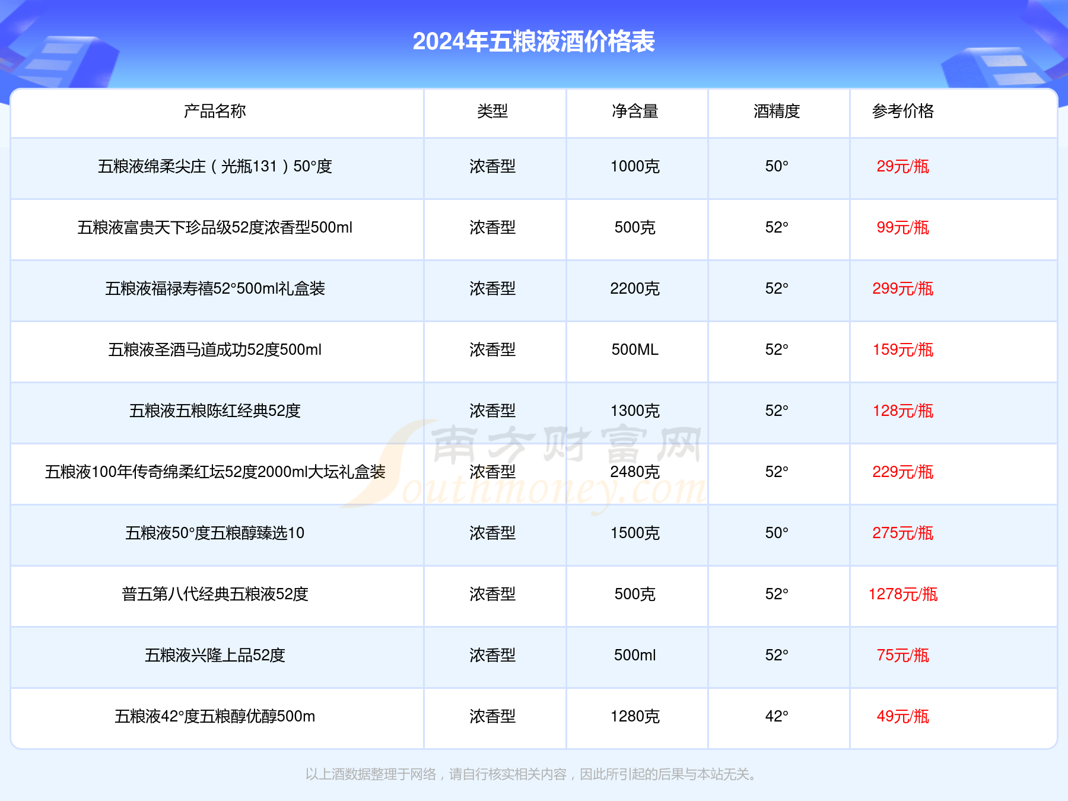Click the 类型 column header
This screenshot has width=1068, height=801.
[492, 111]
